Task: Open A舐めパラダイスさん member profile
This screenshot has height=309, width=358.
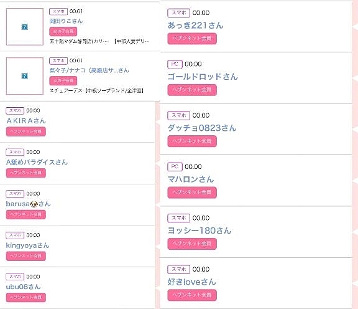Action: 37,162
